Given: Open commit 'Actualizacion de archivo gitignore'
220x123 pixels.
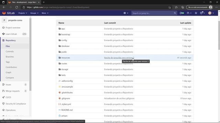Looking at the screenshot, I should (119, 98).
